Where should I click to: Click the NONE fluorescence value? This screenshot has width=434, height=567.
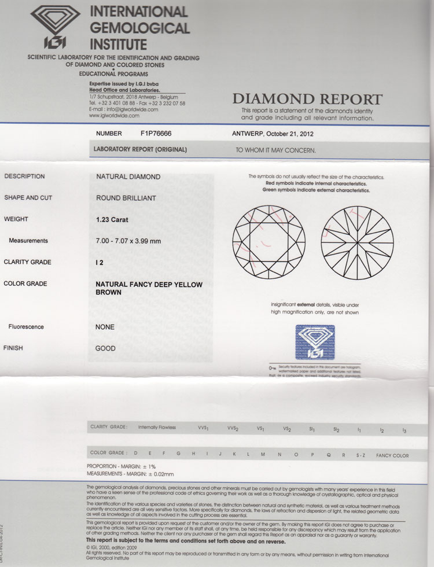coord(105,327)
